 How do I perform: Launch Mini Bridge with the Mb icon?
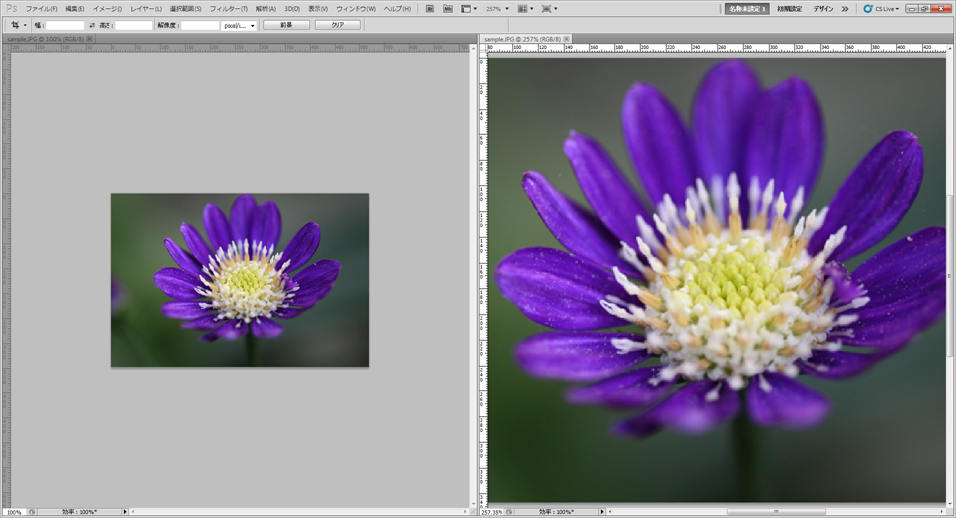click(x=448, y=9)
